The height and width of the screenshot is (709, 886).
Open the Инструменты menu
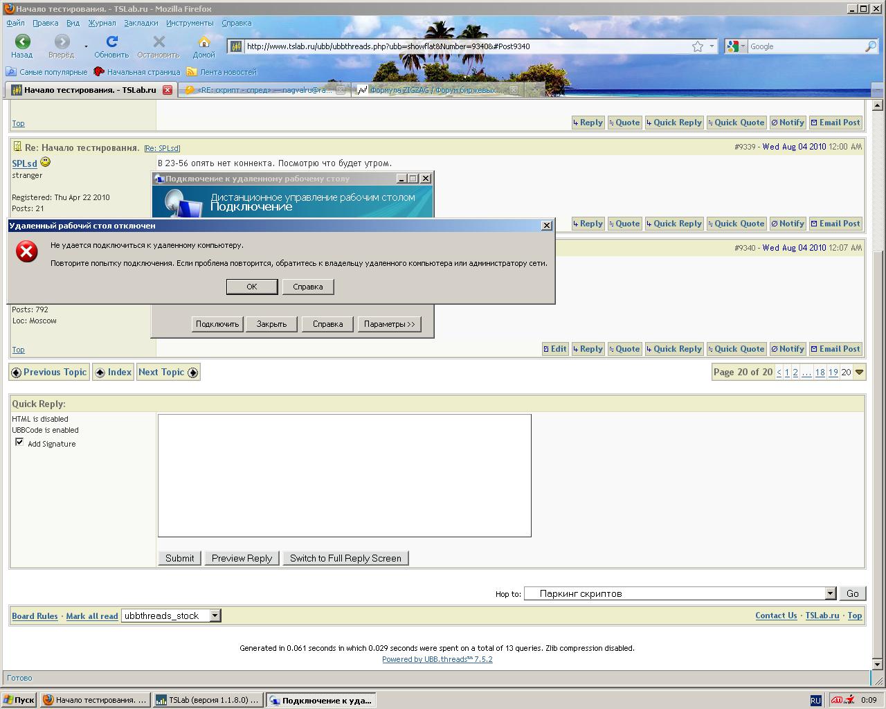click(x=190, y=23)
